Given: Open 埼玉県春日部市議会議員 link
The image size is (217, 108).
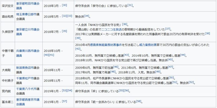Looking at the screenshot, I should coord(28,17).
